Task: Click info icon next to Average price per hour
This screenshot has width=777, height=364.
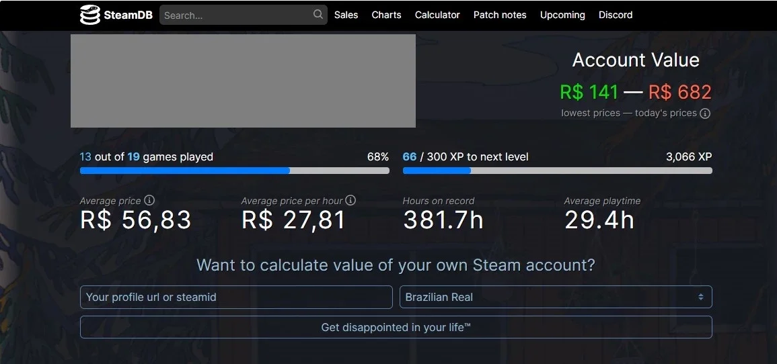Action: [x=350, y=200]
